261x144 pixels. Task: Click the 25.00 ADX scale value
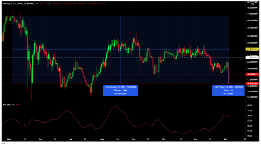tap(250, 121)
